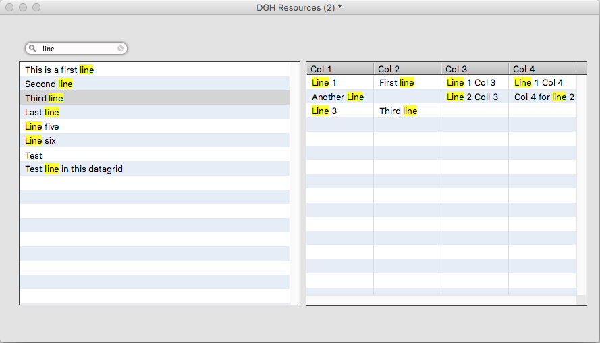Click the Col 4 column header

[542, 69]
